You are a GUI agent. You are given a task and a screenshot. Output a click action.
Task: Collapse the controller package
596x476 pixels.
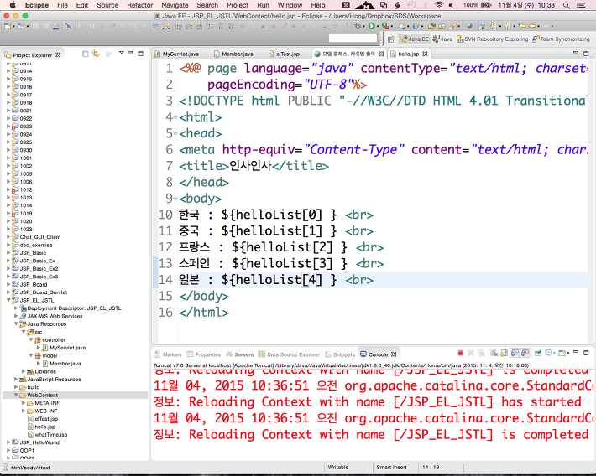pos(31,339)
